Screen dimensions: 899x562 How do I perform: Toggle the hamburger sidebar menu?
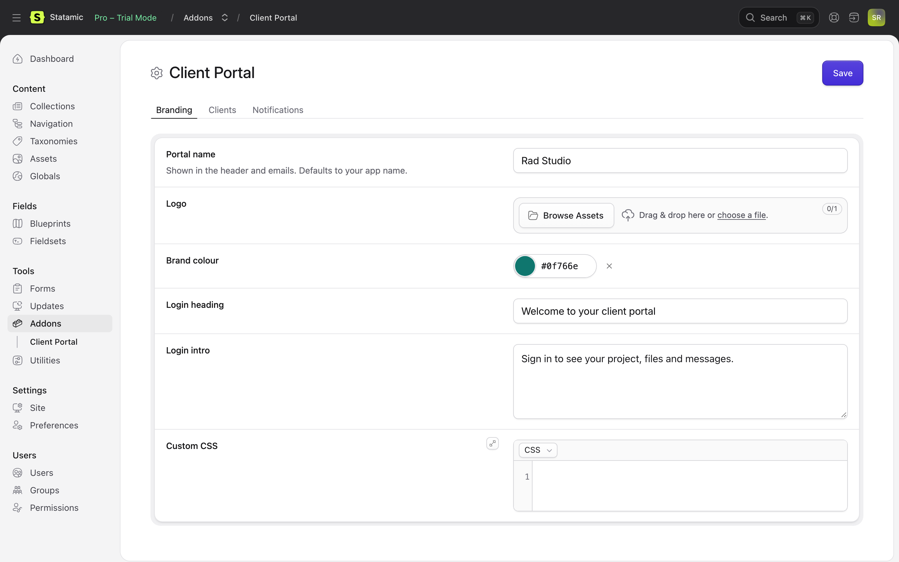(16, 17)
